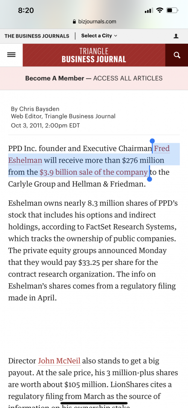Screen dimensions: 188x408
Task: Tap the 8:20 clock in status bar
Action: [x=26, y=11]
